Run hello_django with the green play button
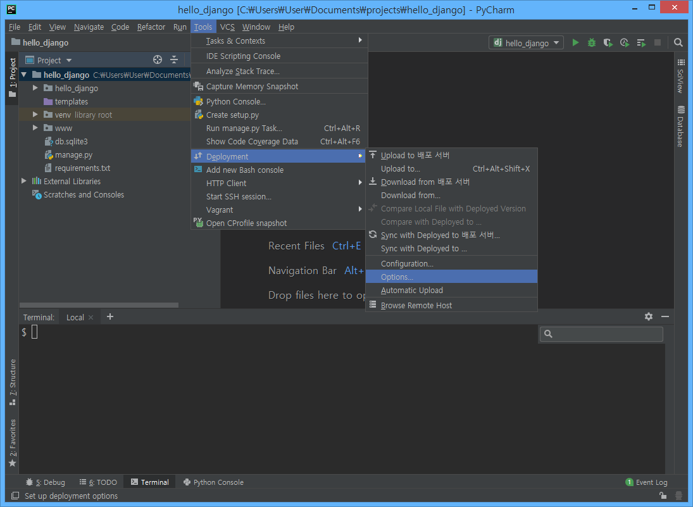 [575, 43]
